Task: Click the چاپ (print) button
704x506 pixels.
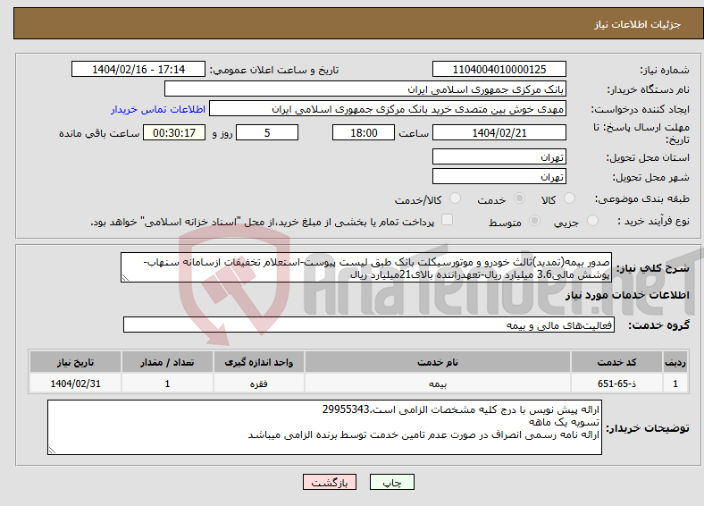Action: (x=392, y=482)
